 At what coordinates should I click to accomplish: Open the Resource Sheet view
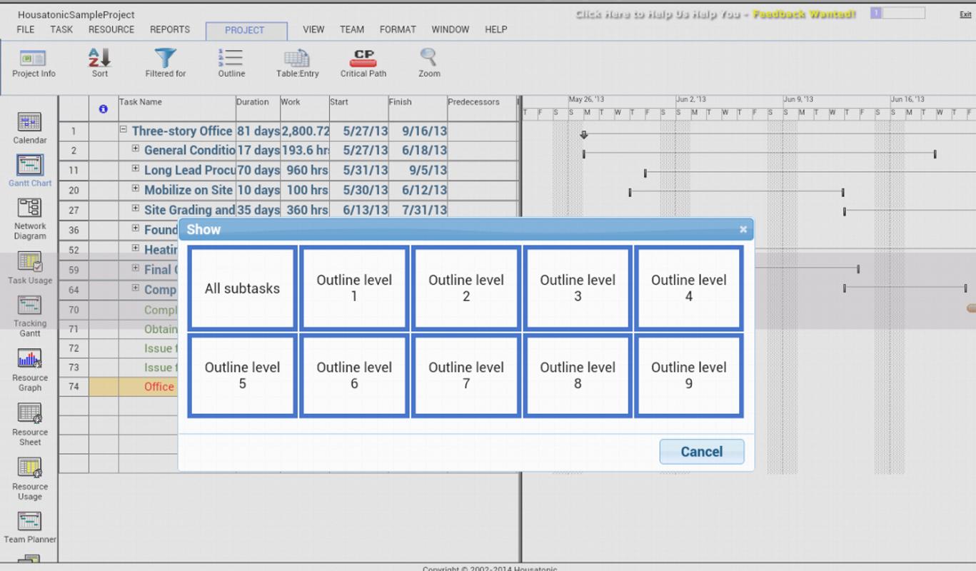30,425
